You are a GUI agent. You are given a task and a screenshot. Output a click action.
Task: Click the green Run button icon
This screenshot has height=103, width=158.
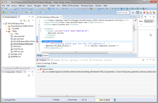[132, 9]
